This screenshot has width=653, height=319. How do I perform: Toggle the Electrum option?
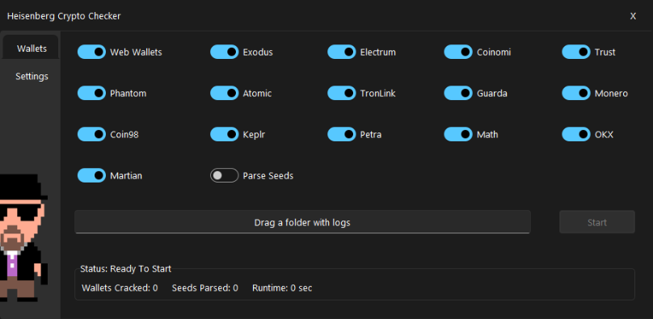(x=342, y=52)
